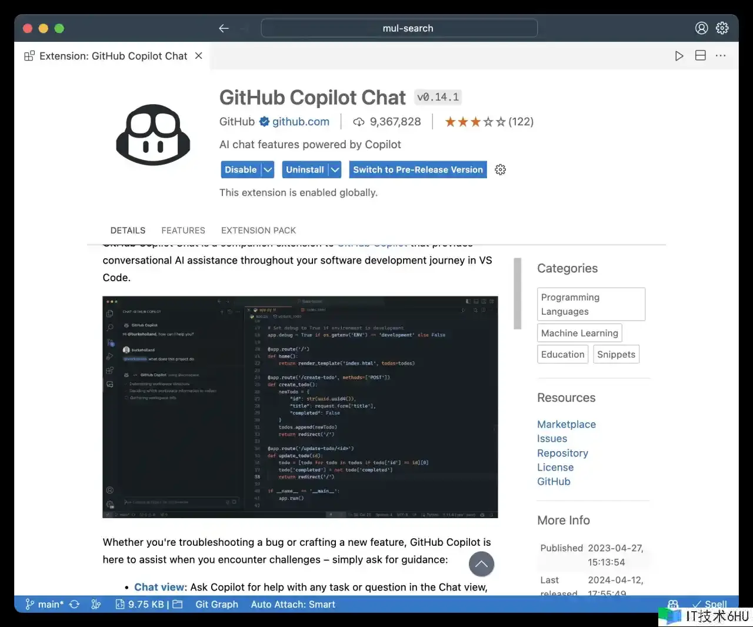
Task: Click the Git Graph status bar item
Action: (x=216, y=604)
